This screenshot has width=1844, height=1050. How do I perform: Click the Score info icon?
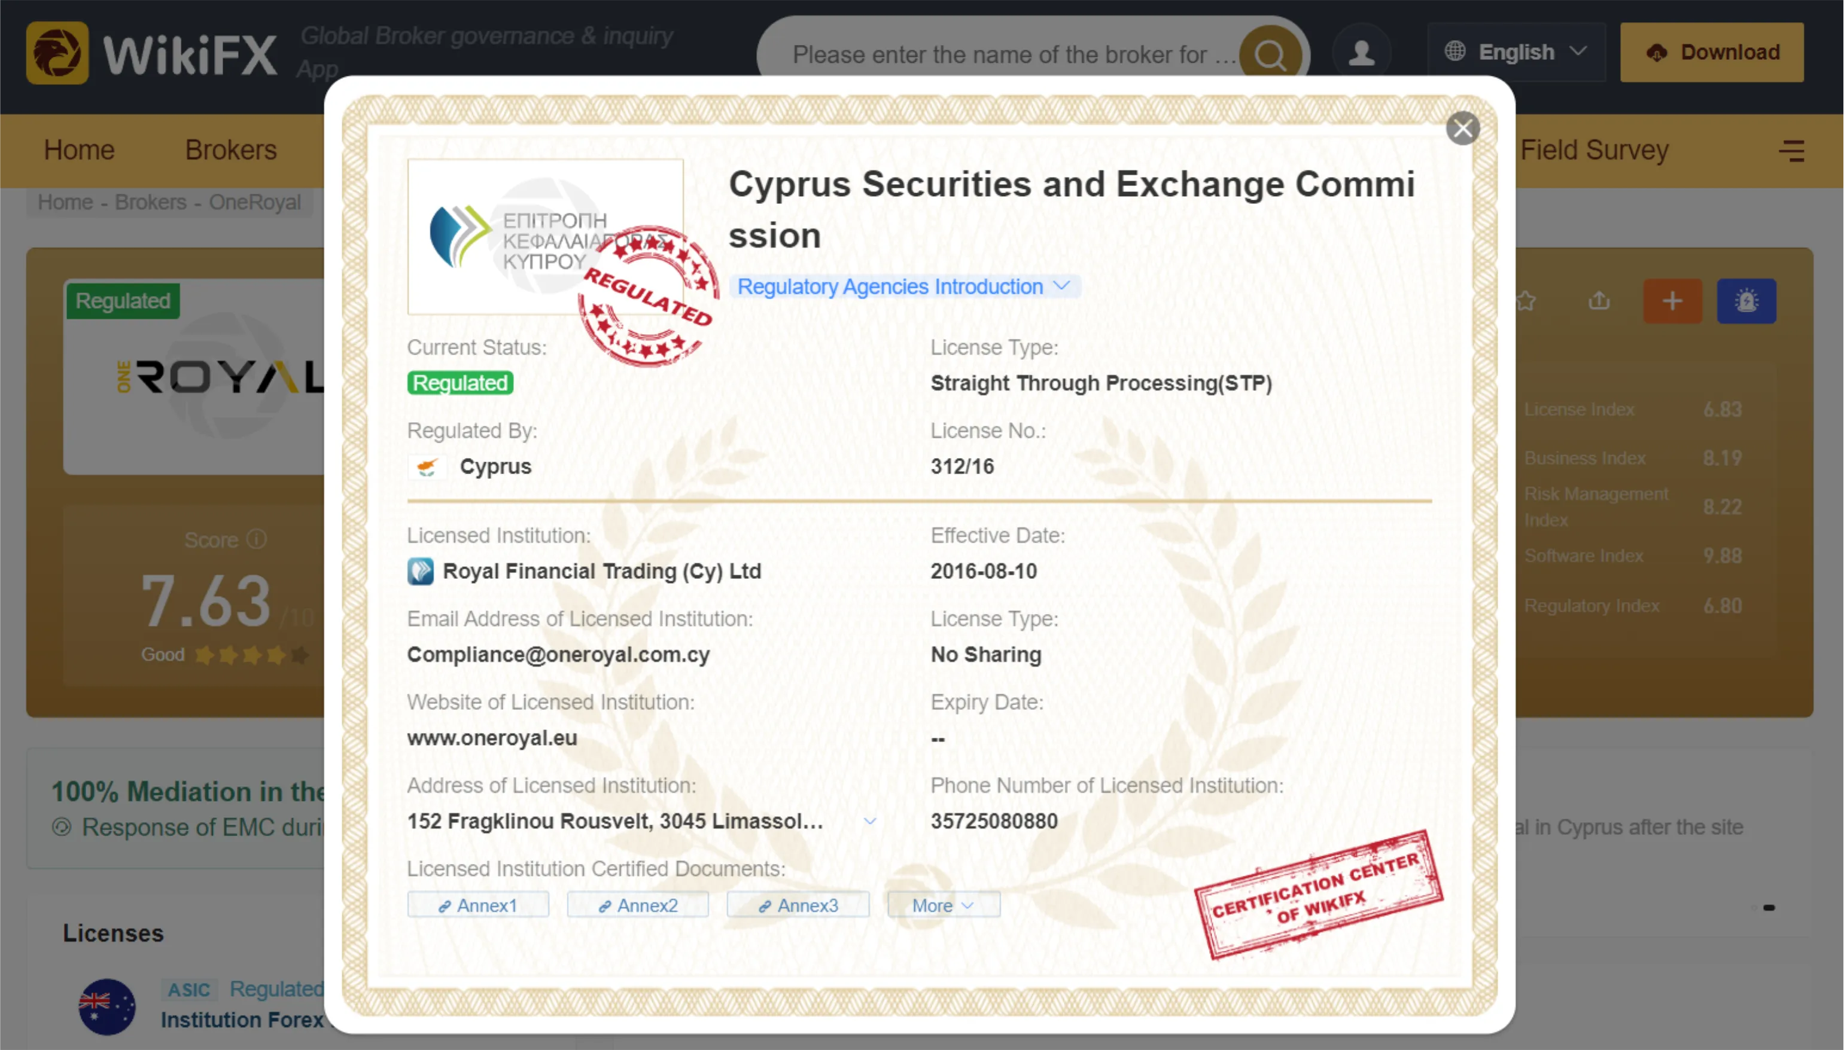click(x=257, y=539)
